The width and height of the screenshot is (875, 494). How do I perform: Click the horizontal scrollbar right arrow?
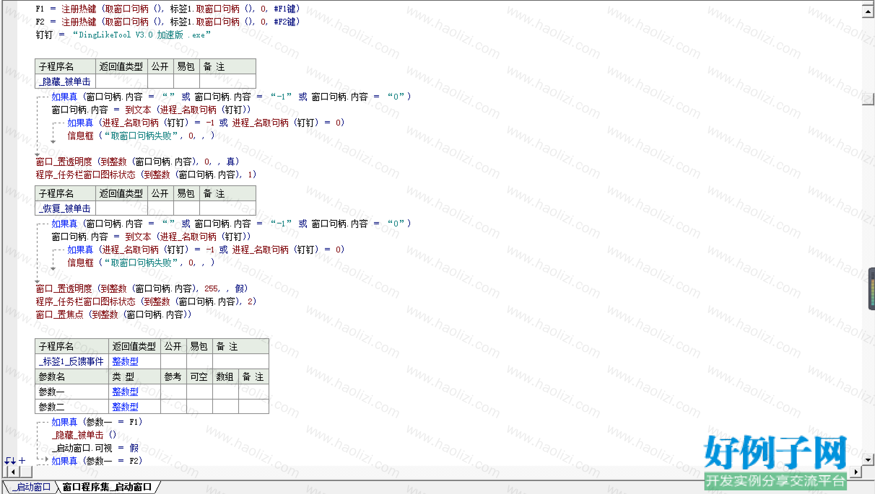tap(856, 472)
